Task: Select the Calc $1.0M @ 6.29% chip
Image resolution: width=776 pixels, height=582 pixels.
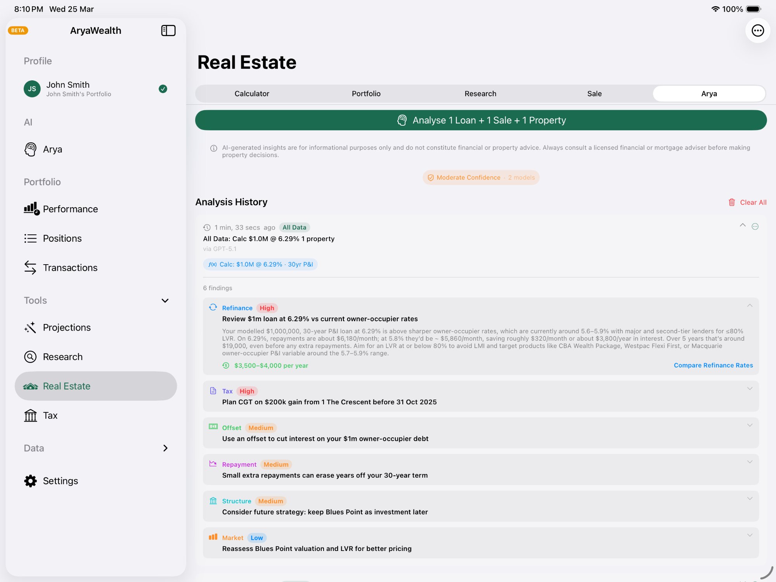Action: tap(260, 264)
